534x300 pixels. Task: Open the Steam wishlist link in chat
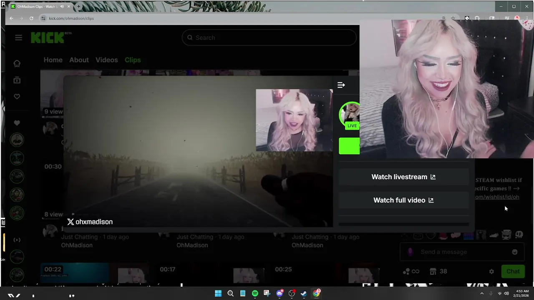click(496, 197)
